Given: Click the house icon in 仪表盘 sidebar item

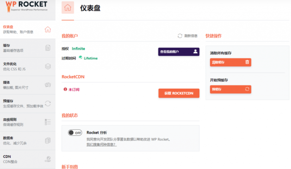Looking at the screenshot, I should [48, 29].
